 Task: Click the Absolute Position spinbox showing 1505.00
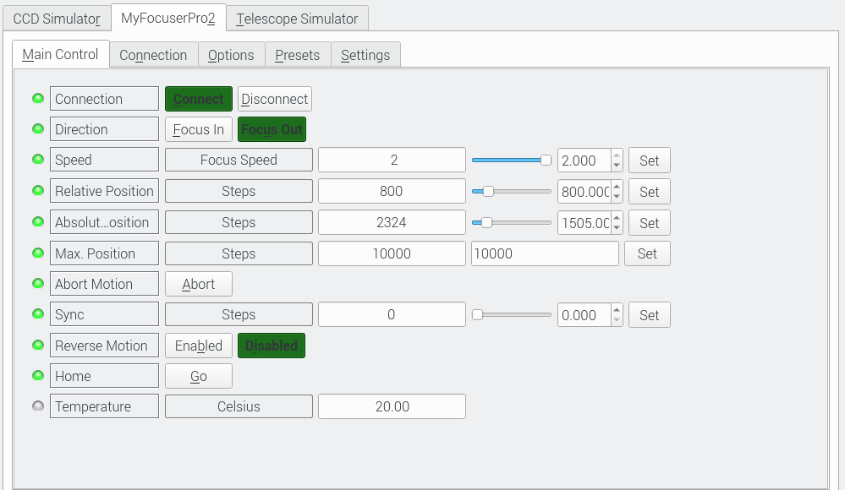tap(584, 223)
